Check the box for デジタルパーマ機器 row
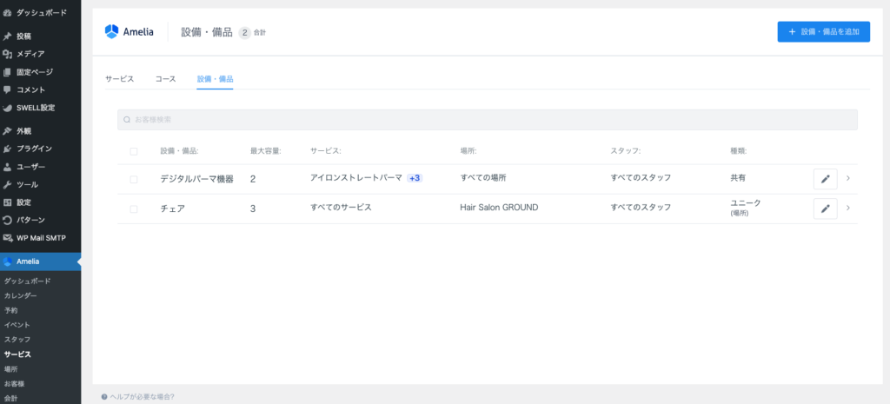Screen dimensions: 890x404 coord(134,179)
